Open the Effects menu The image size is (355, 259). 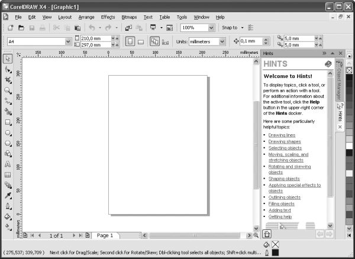coord(108,17)
